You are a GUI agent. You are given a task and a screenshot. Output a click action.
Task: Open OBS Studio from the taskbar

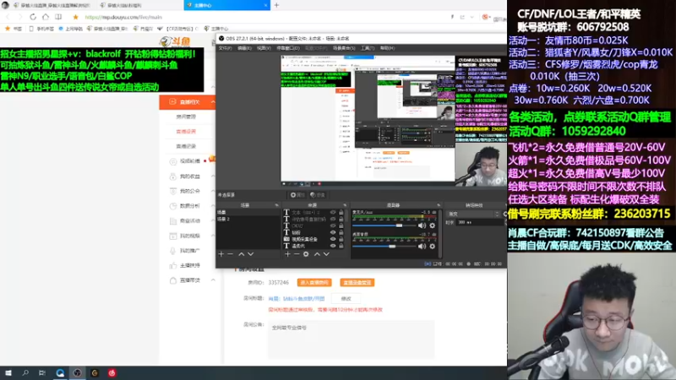coord(77,373)
